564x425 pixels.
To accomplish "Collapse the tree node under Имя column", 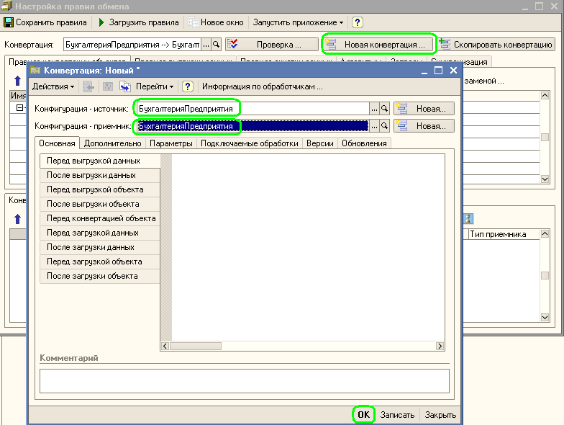I will 20,107.
